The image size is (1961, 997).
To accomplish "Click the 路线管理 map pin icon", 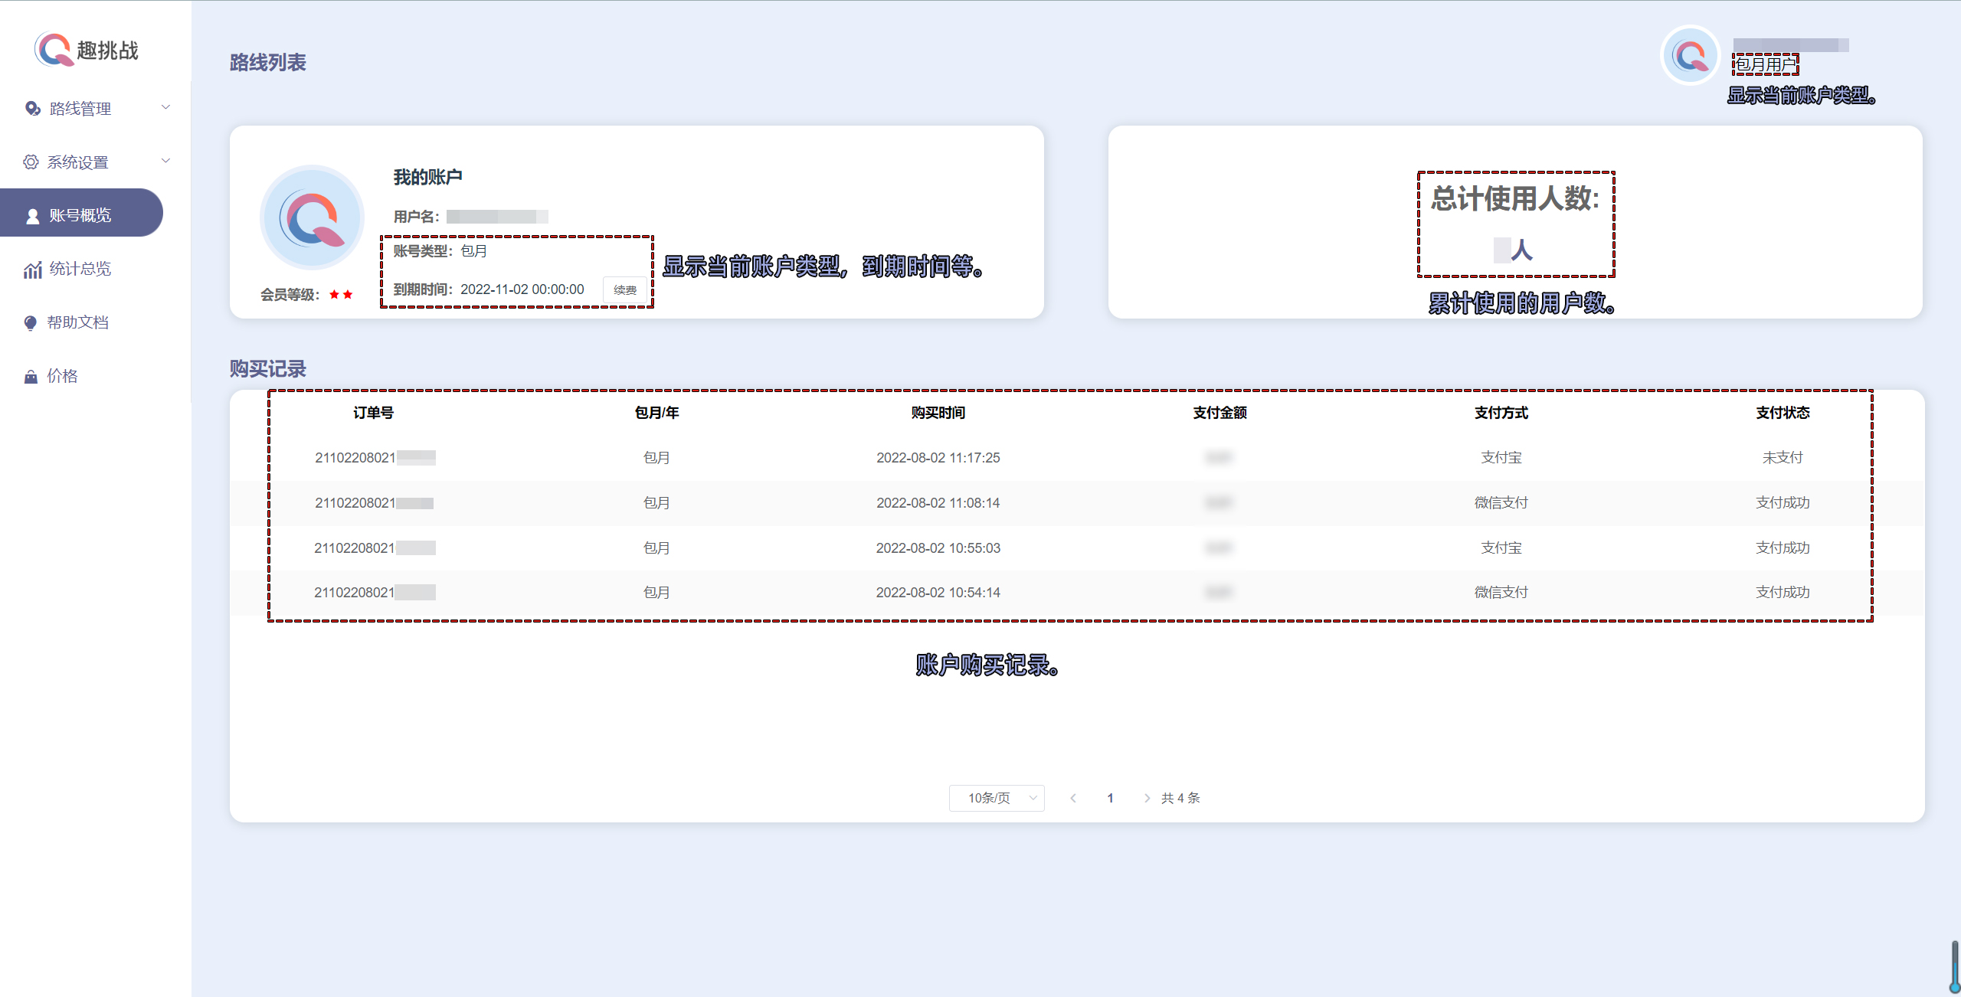I will (x=32, y=109).
